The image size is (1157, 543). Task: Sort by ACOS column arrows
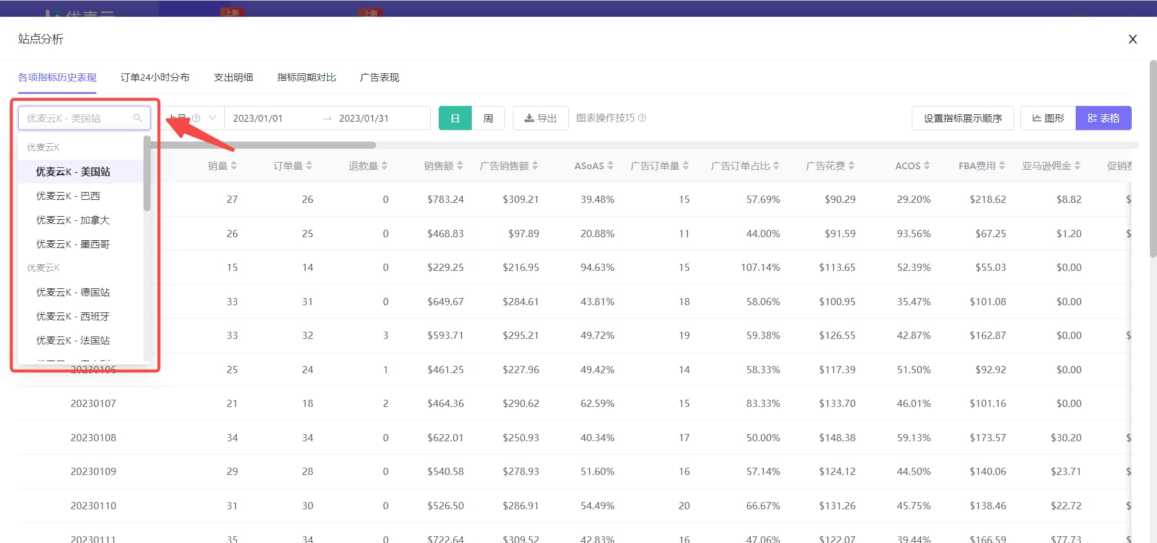pyautogui.click(x=927, y=166)
